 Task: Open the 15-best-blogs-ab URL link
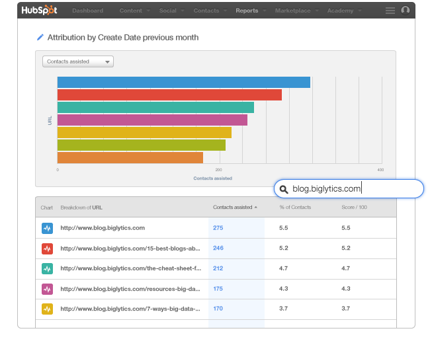(130, 249)
